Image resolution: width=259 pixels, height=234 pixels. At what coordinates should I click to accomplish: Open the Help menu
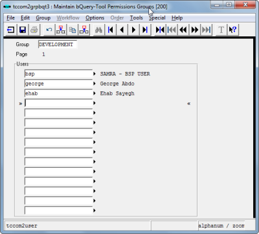177,18
